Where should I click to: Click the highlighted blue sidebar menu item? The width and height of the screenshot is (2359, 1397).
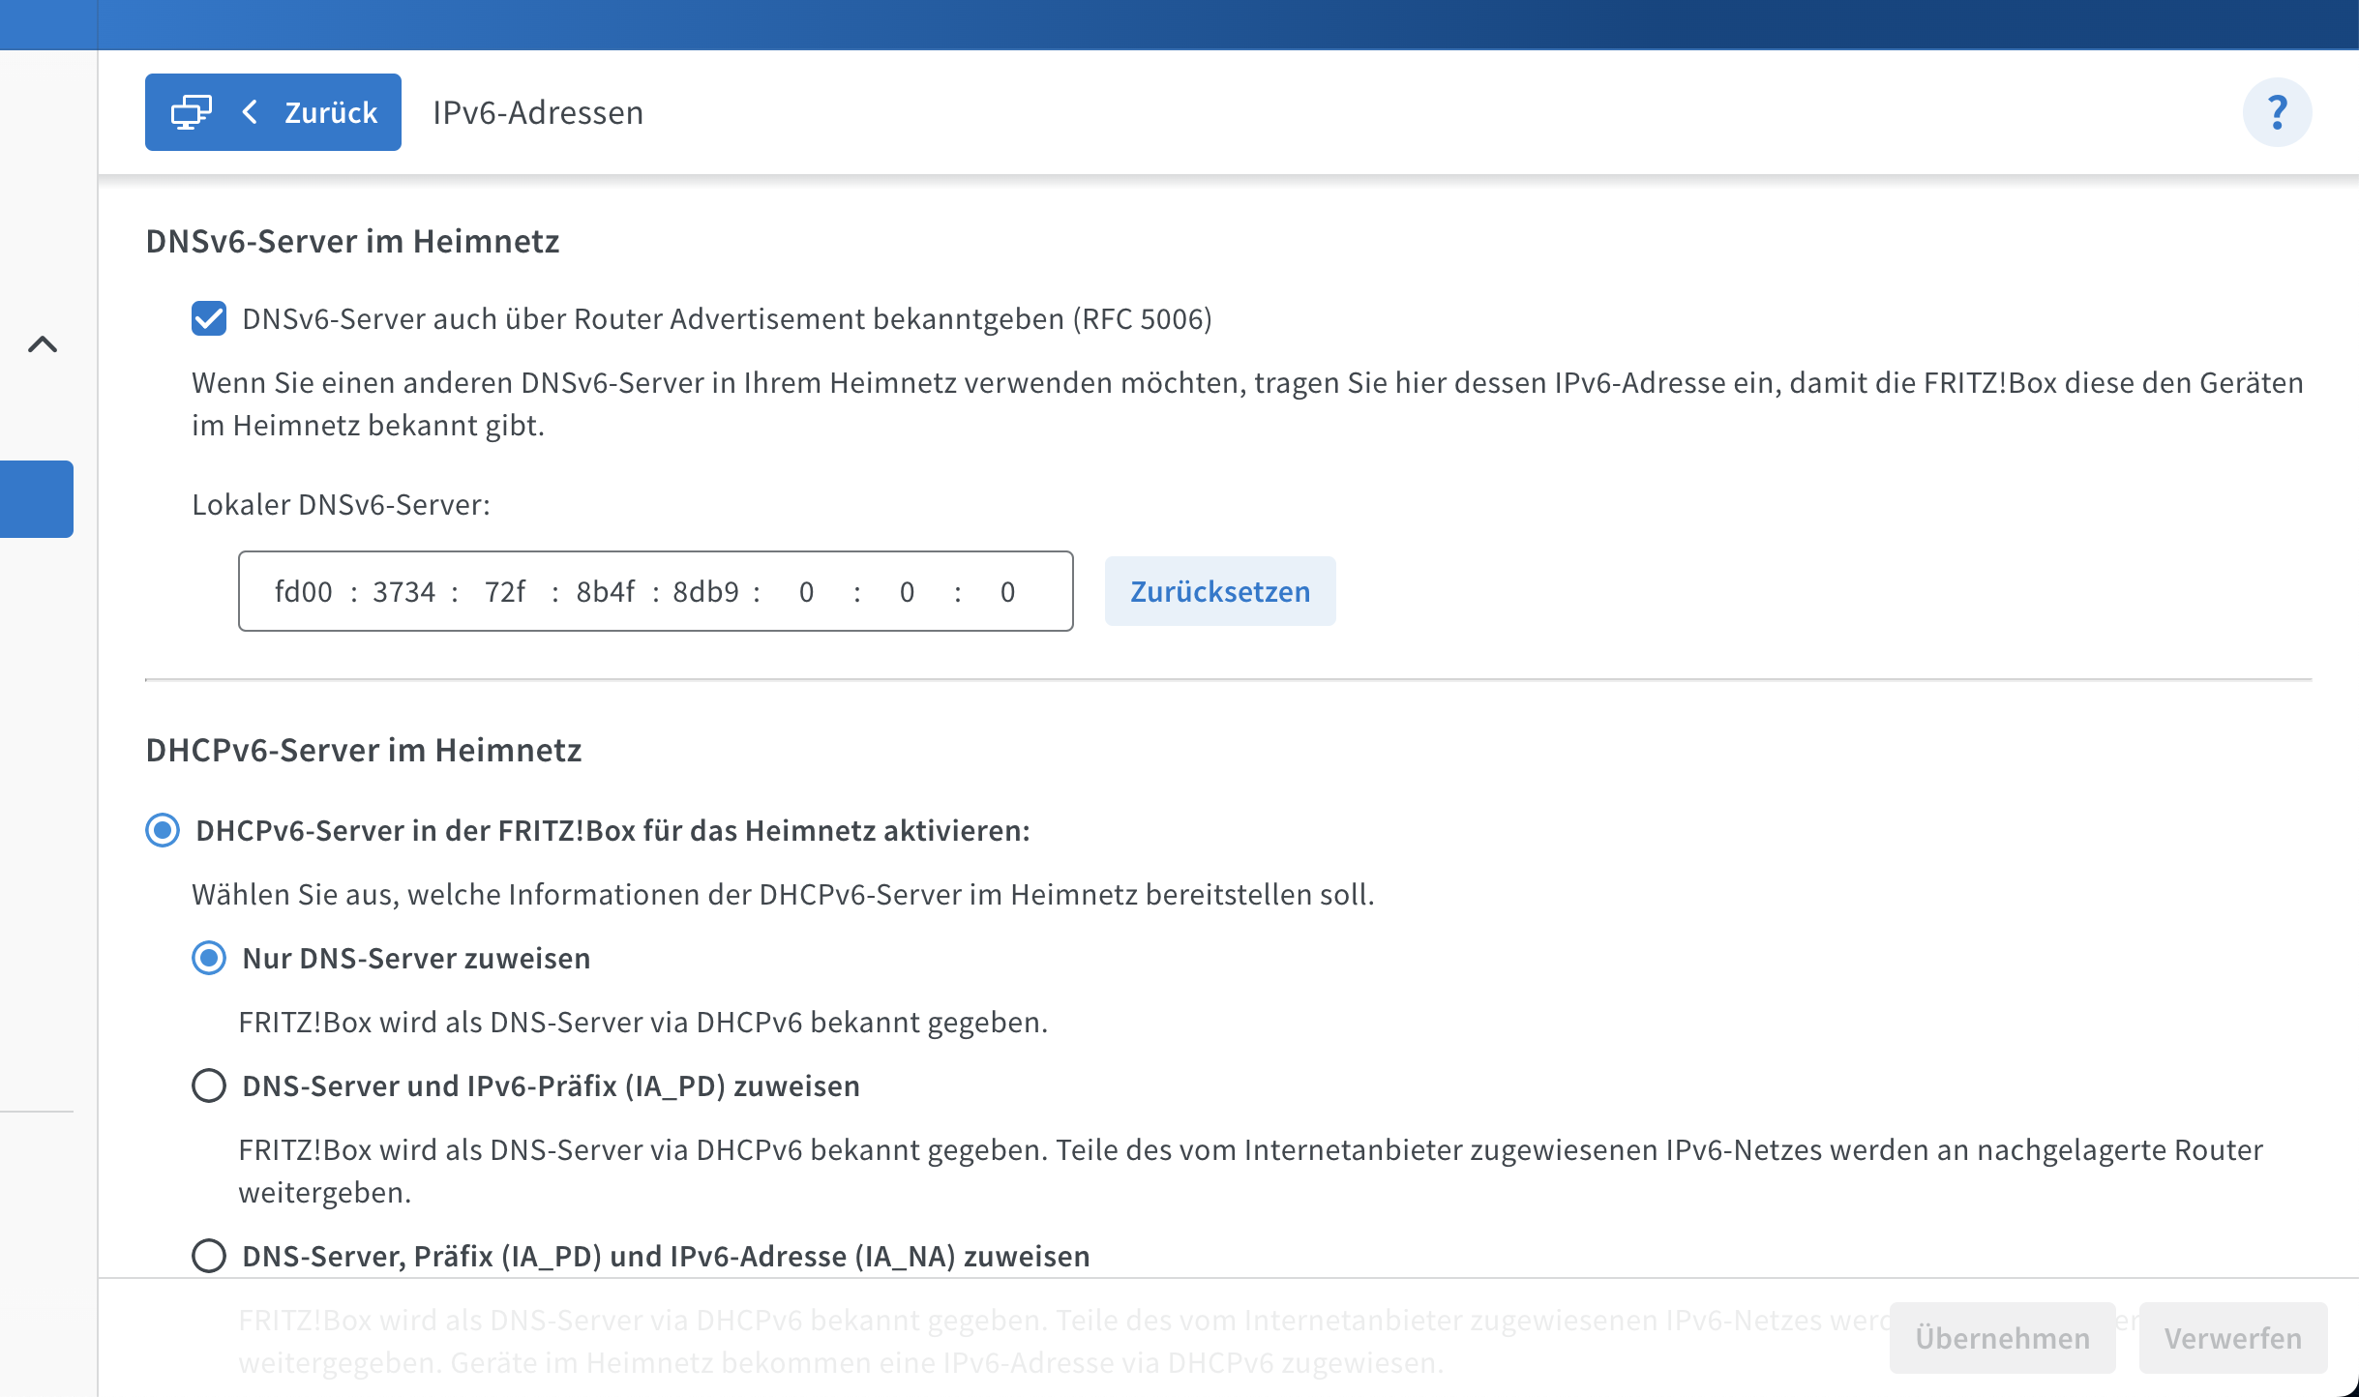point(37,499)
